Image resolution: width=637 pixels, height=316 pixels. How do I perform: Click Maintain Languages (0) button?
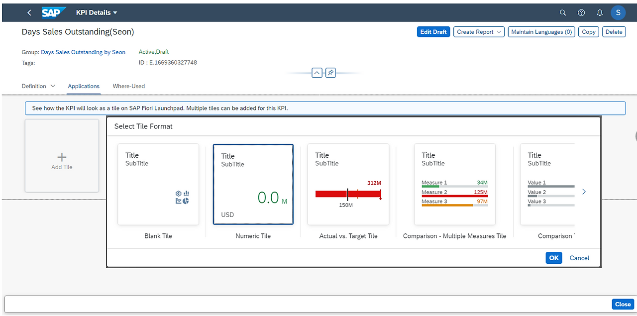[541, 32]
